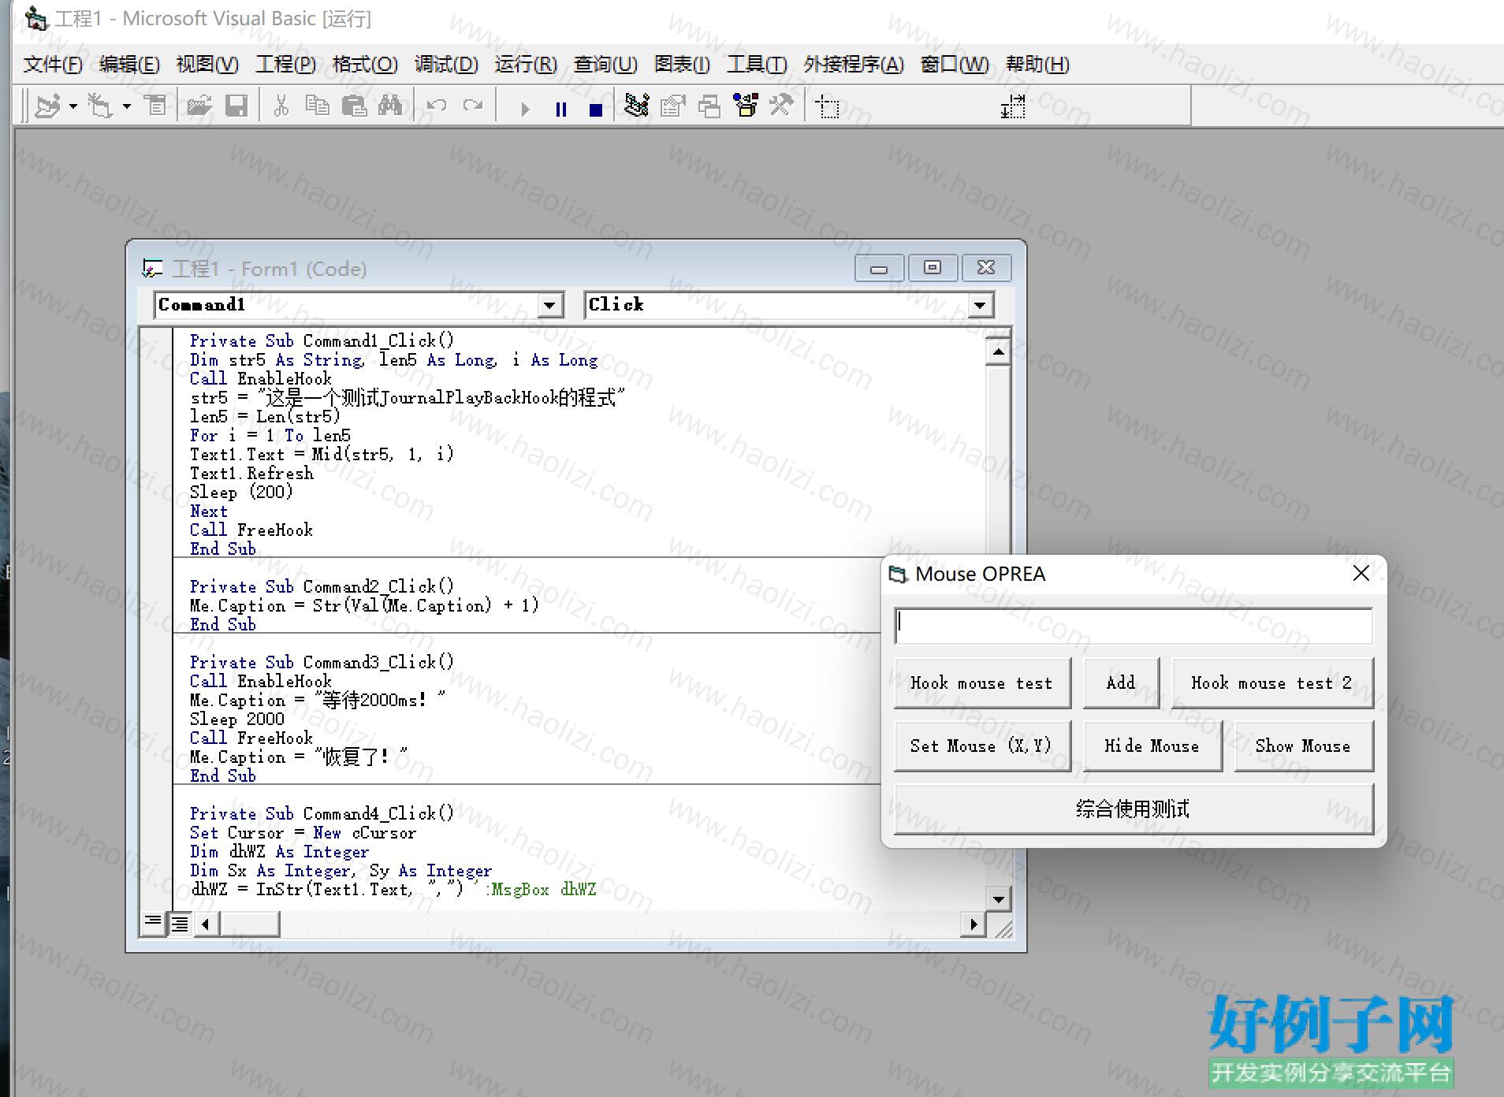
Task: Open the Toolbox hammer and wrench icon
Action: point(781,106)
